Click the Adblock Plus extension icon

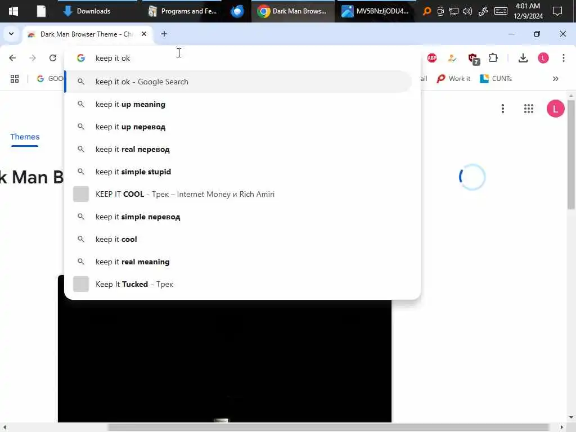tap(432, 58)
